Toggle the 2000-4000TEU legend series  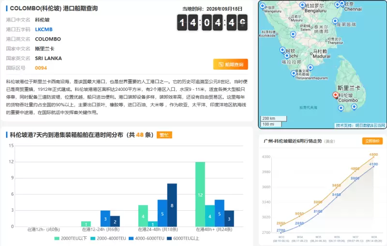(x=108, y=238)
